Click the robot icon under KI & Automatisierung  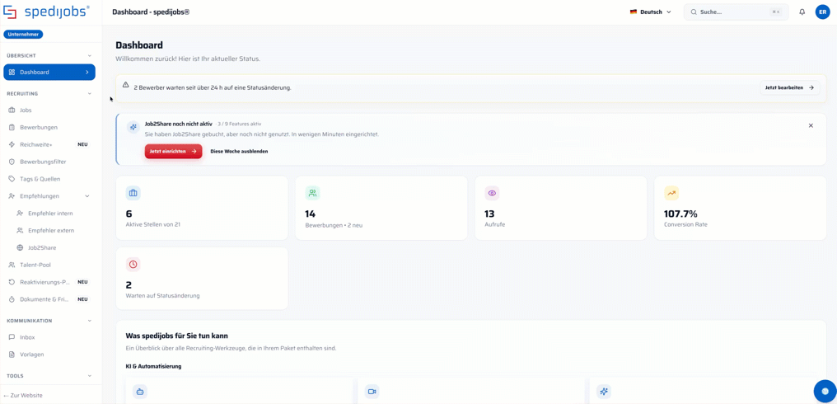(x=140, y=392)
